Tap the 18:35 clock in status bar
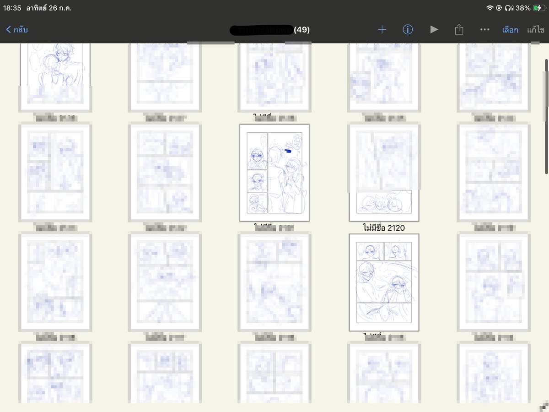 click(x=12, y=8)
